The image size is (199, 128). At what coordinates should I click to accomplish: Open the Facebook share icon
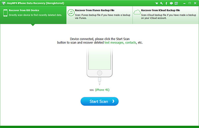coord(166,3)
